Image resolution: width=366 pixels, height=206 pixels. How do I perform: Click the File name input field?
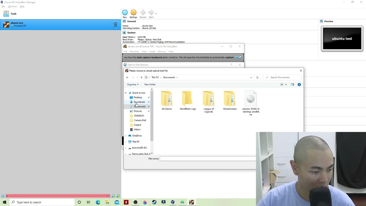point(208,159)
